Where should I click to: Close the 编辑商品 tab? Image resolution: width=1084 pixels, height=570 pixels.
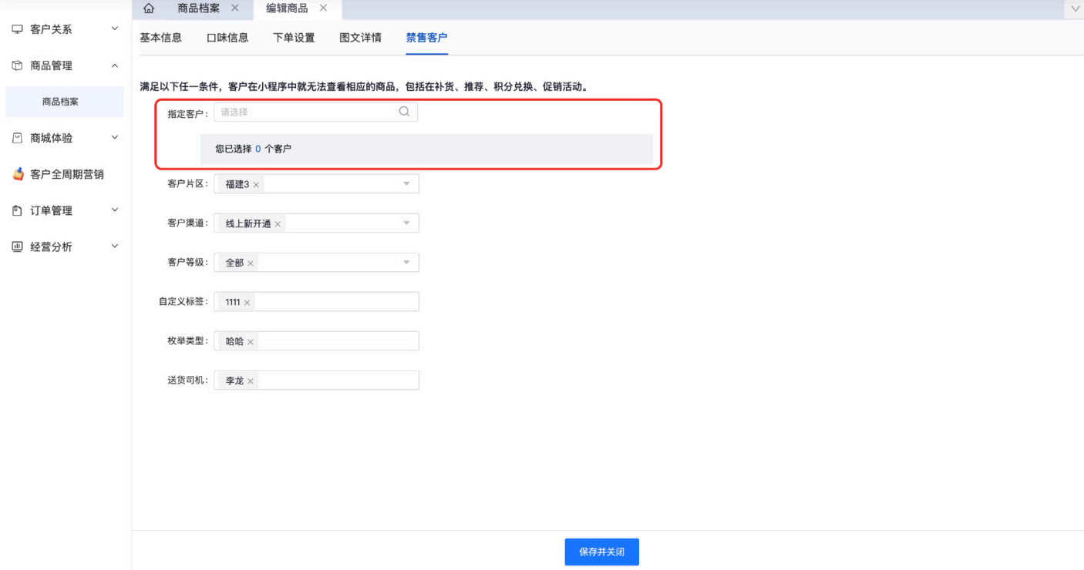[x=323, y=8]
